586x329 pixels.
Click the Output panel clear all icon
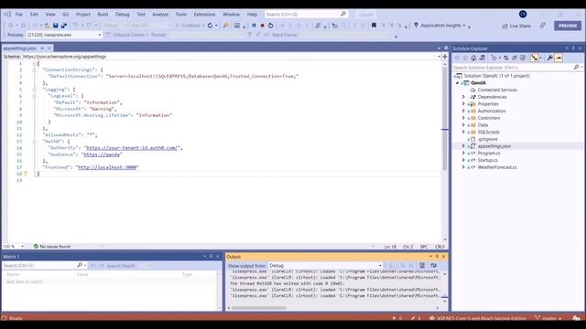tap(422, 266)
